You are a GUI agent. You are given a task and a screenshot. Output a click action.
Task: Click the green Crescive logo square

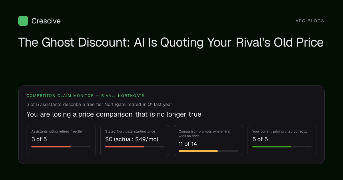point(23,21)
